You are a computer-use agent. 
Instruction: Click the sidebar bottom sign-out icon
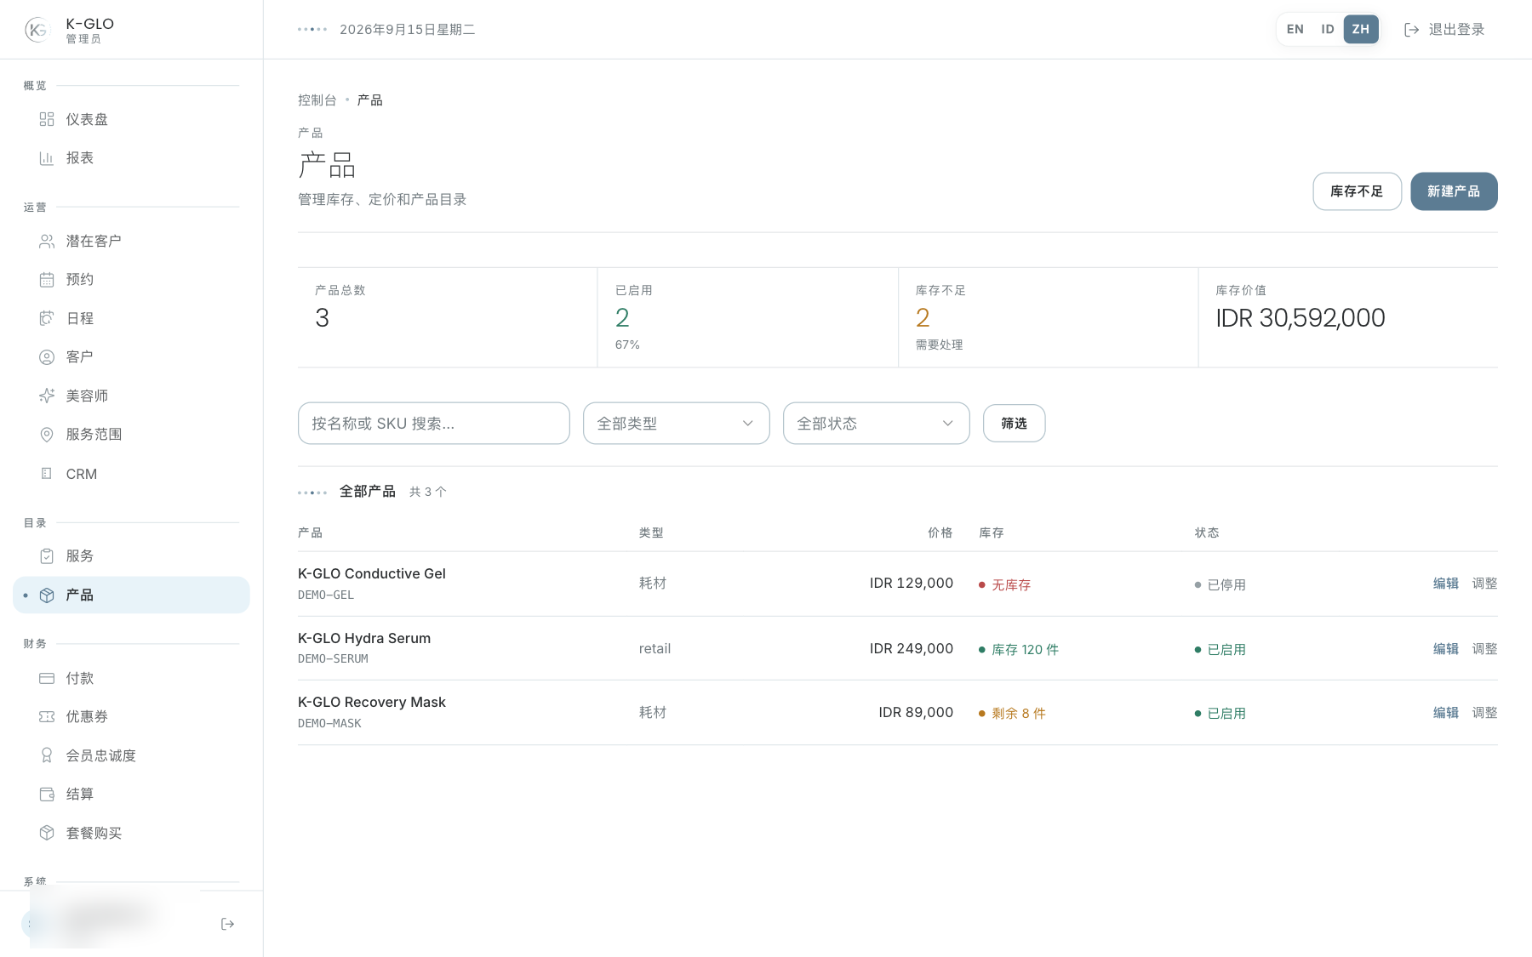coord(227,924)
